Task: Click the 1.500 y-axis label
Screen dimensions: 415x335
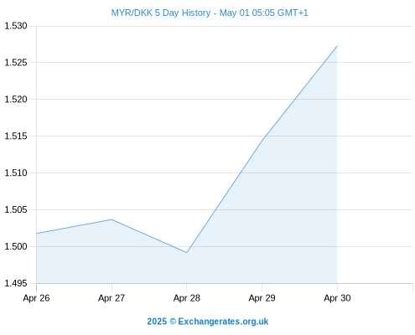Action: (x=16, y=246)
